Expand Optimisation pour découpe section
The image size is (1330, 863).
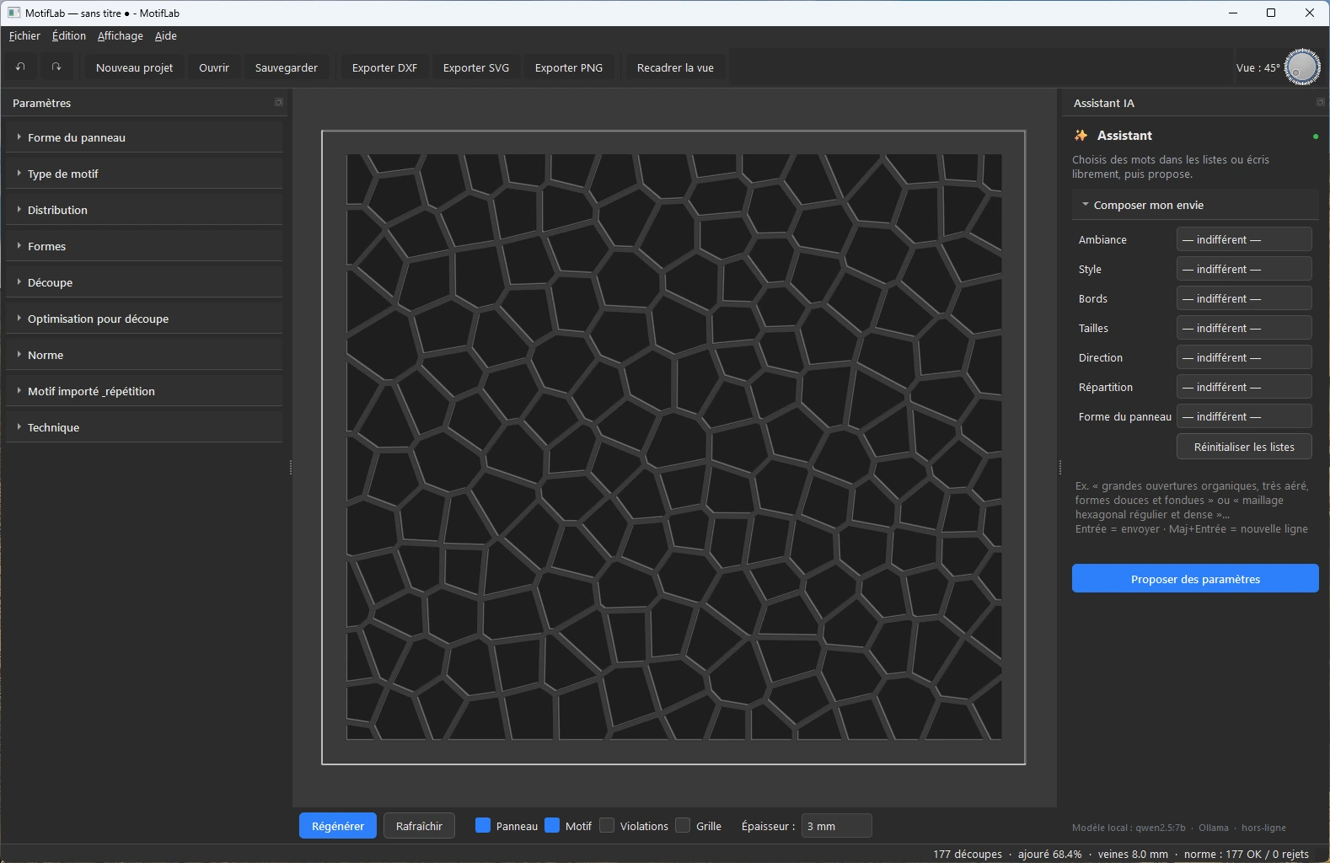(144, 319)
